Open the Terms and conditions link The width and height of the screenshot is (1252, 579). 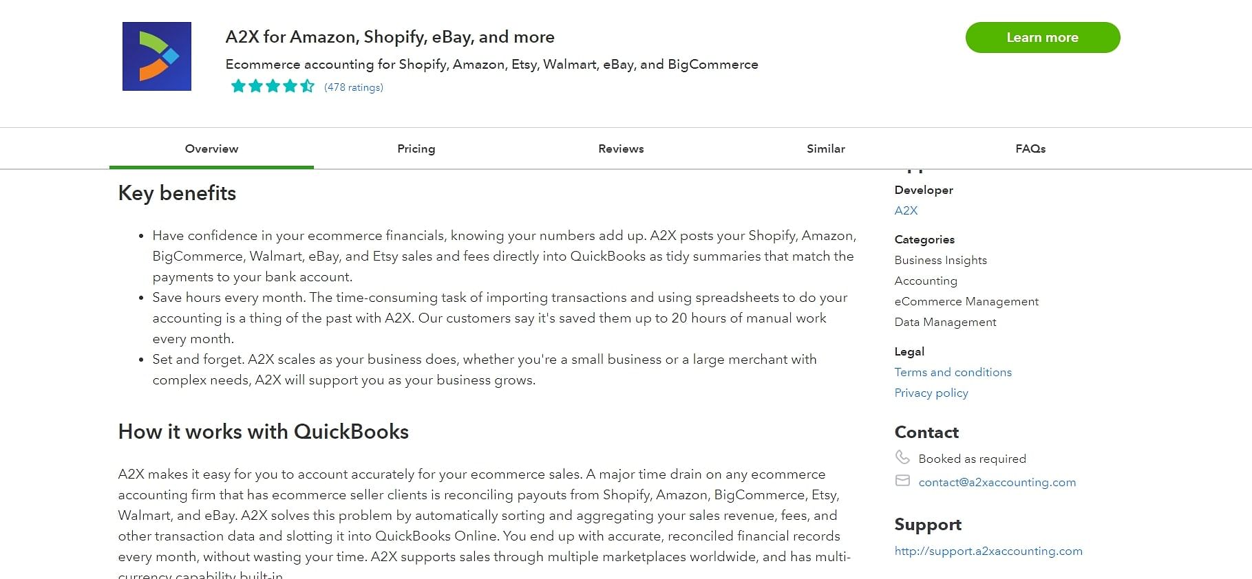point(953,372)
